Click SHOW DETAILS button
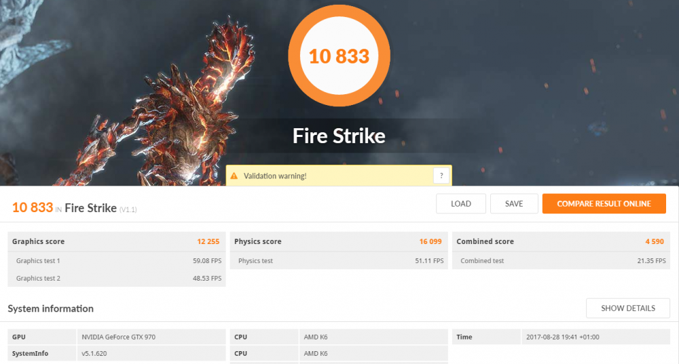Viewport: 679px width, 364px height. (x=628, y=308)
